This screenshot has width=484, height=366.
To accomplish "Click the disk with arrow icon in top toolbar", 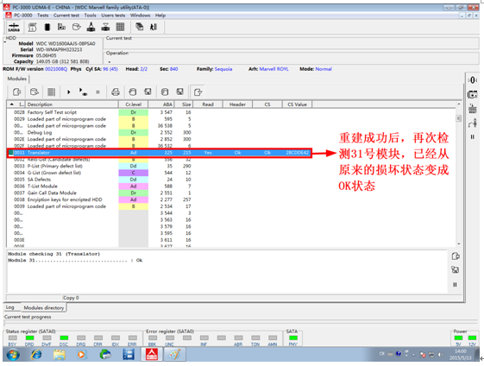I will pos(76,27).
